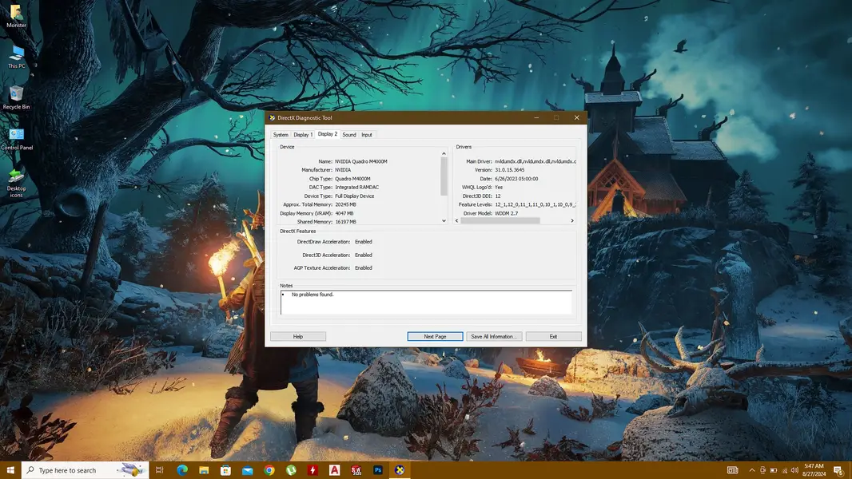Close the DirectX Diagnostic Tool window
The width and height of the screenshot is (852, 479).
(576, 117)
